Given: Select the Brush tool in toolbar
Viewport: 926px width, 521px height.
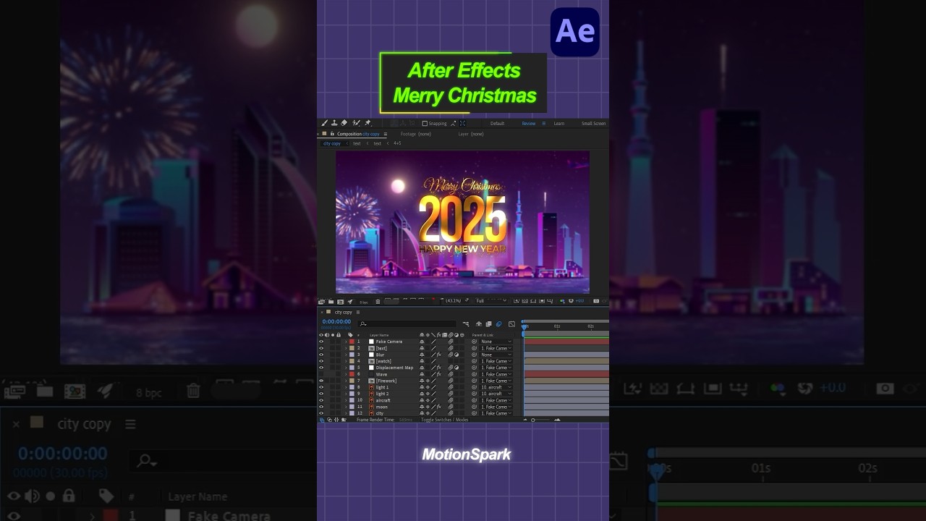Looking at the screenshot, I should (324, 123).
